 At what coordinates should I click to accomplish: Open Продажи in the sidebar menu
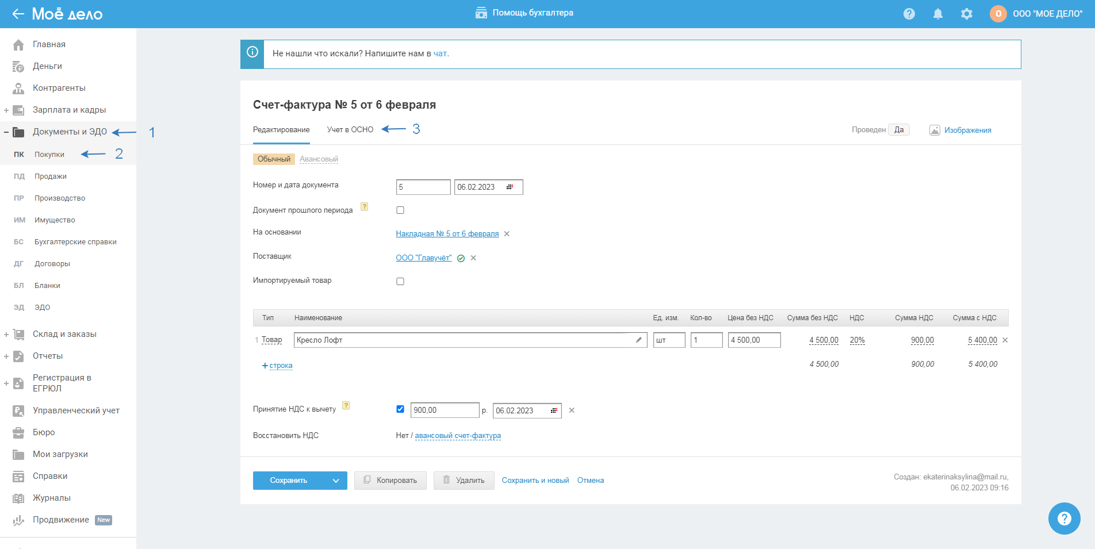51,176
